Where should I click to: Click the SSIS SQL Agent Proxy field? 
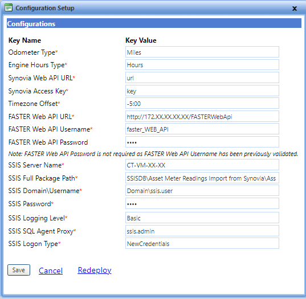pyautogui.click(x=202, y=231)
